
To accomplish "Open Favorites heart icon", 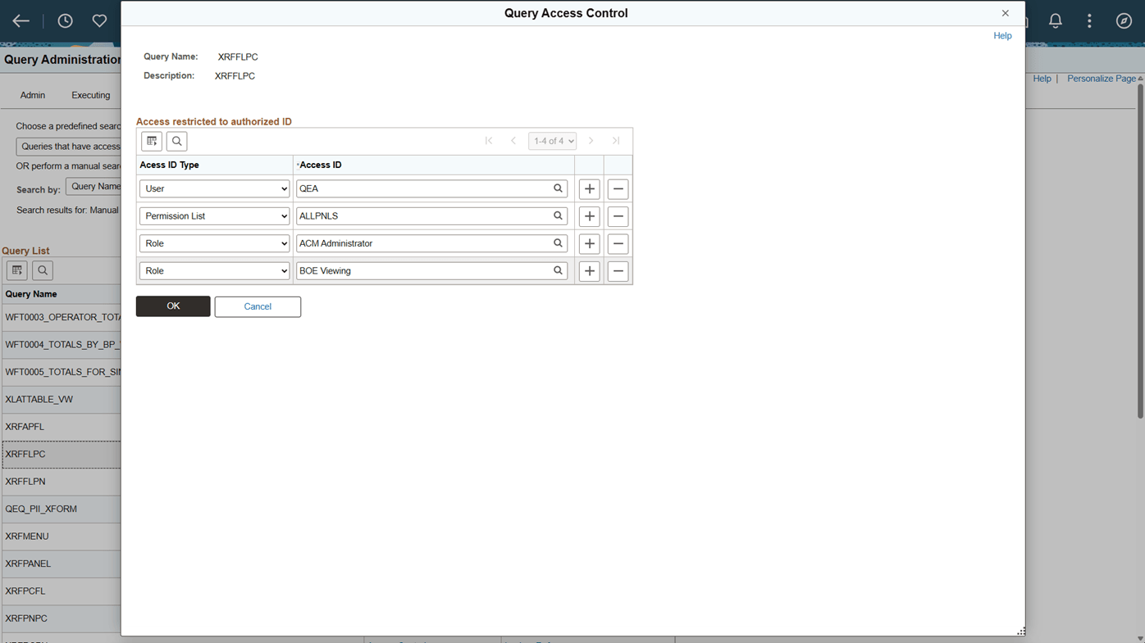I will coord(99,21).
